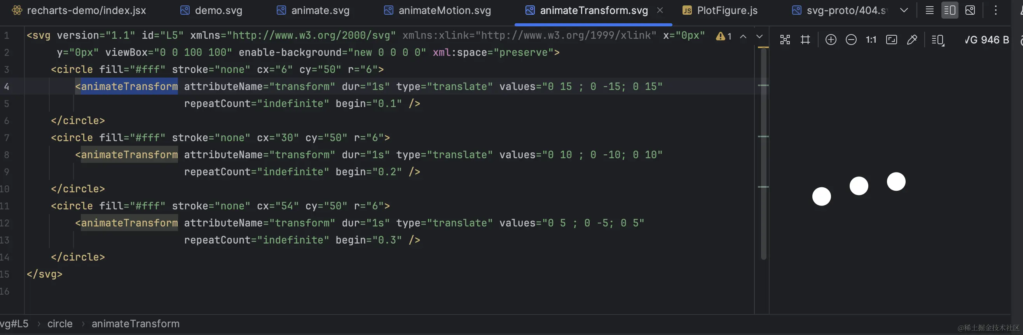
Task: Switch to animateMotion.svg tab
Action: [x=438, y=11]
